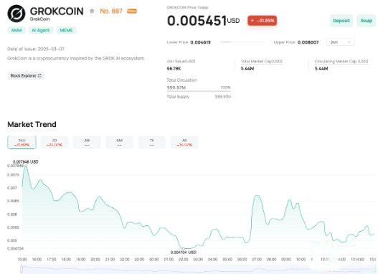Click the chart's high-point marker at 0.007848 USD
This screenshot has height=274, width=378.
tap(26, 166)
